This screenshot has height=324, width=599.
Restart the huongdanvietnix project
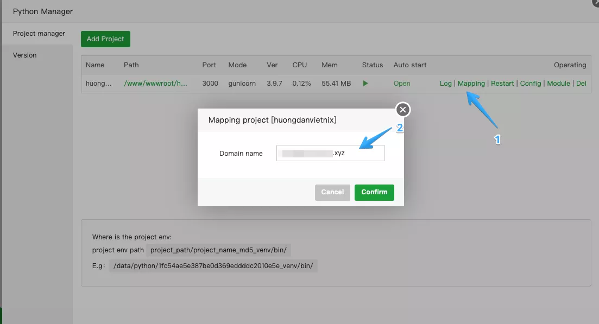pos(502,83)
